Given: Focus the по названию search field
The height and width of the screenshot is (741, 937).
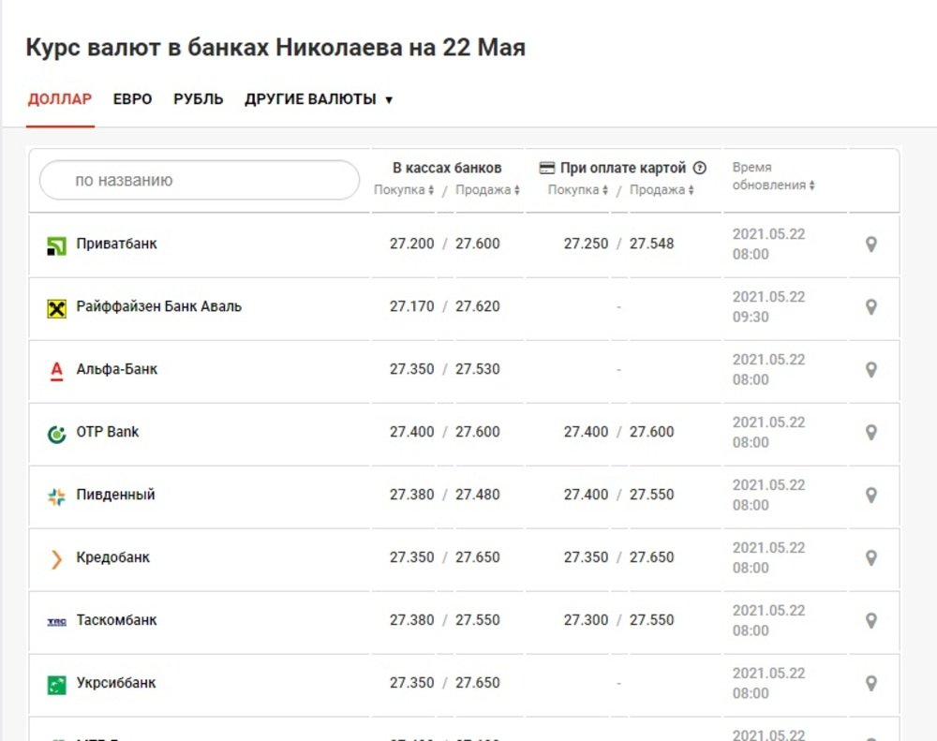Looking at the screenshot, I should tap(200, 180).
